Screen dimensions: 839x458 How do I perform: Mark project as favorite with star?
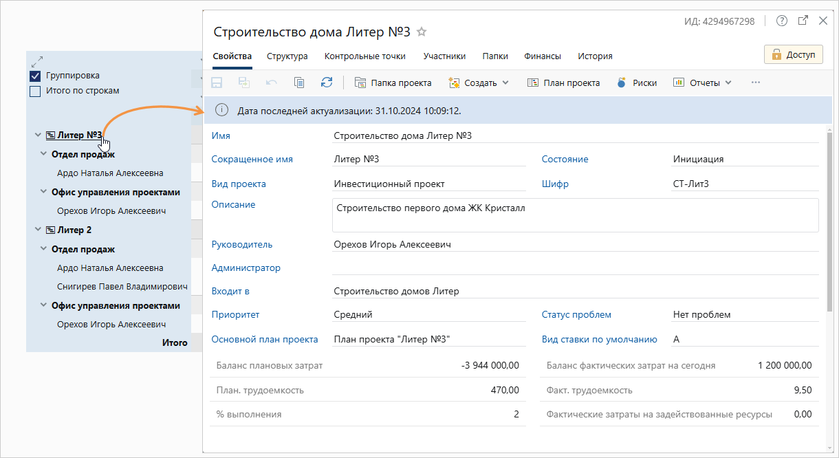click(x=422, y=32)
